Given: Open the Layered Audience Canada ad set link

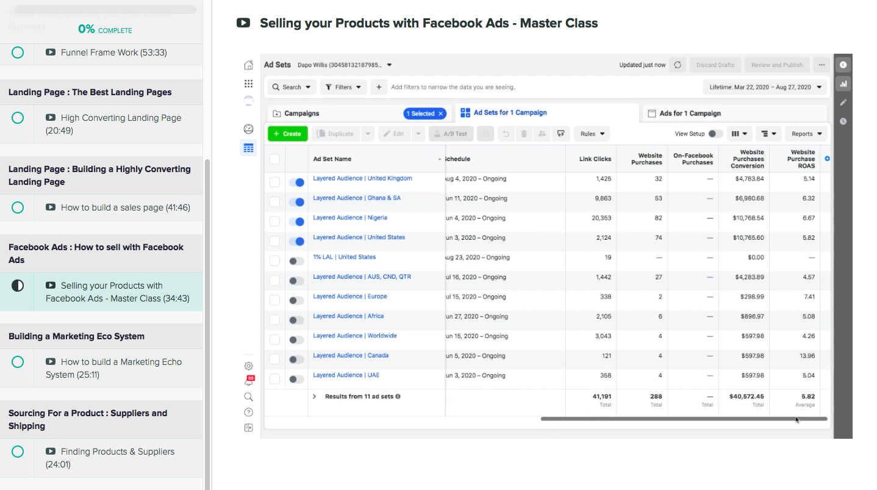Looking at the screenshot, I should click(x=351, y=355).
